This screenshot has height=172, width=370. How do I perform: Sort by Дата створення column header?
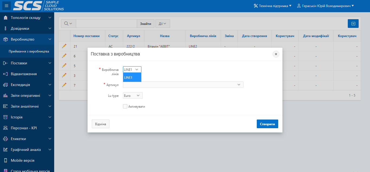pyautogui.click(x=255, y=36)
